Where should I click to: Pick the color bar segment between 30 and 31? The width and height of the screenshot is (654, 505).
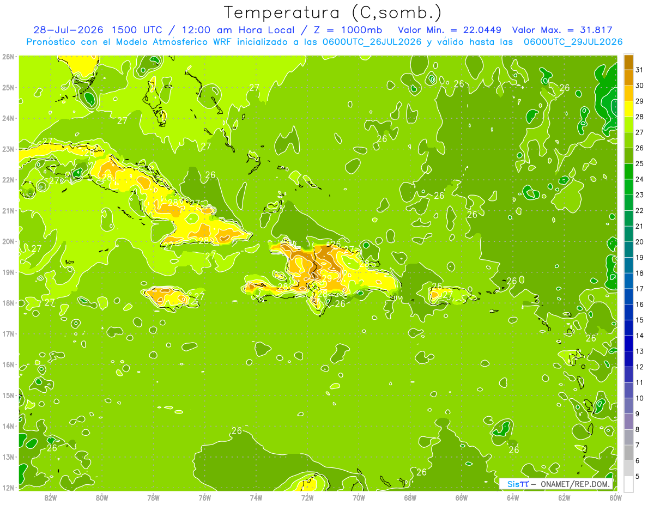point(628,77)
